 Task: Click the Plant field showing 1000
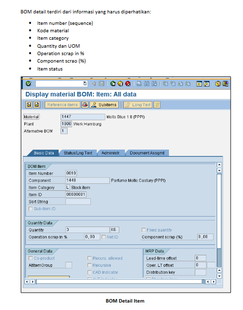pyautogui.click(x=66, y=124)
